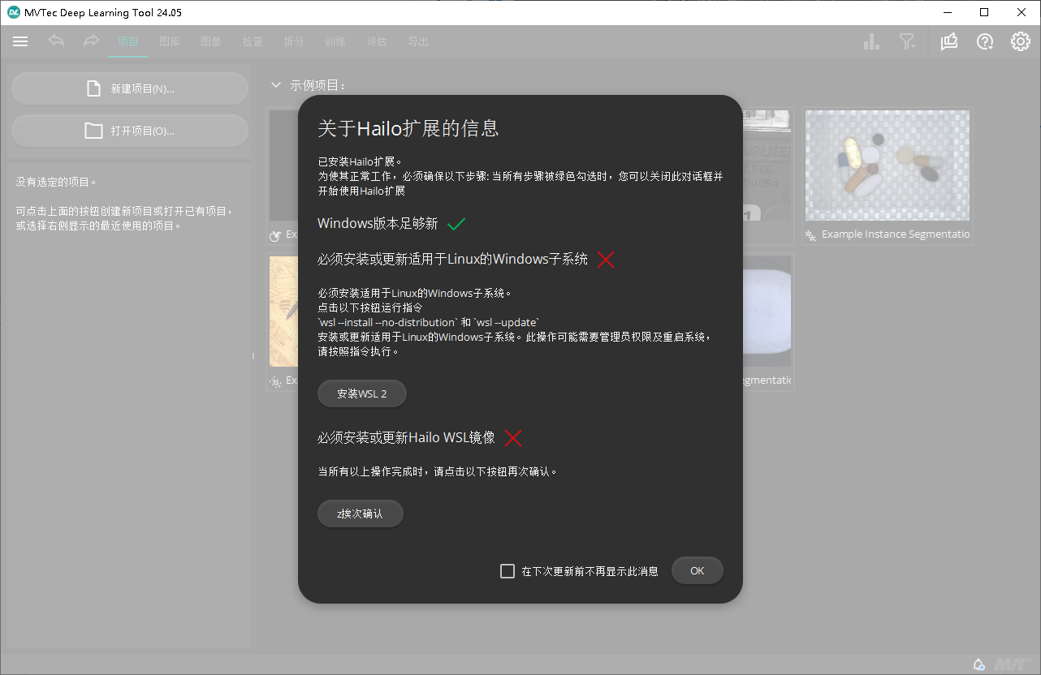Viewport: 1041px width, 675px height.
Task: Click the OK button in the dialog
Action: point(697,570)
